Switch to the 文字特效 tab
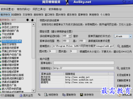This screenshot has height=99, width=133. click(x=27, y=15)
